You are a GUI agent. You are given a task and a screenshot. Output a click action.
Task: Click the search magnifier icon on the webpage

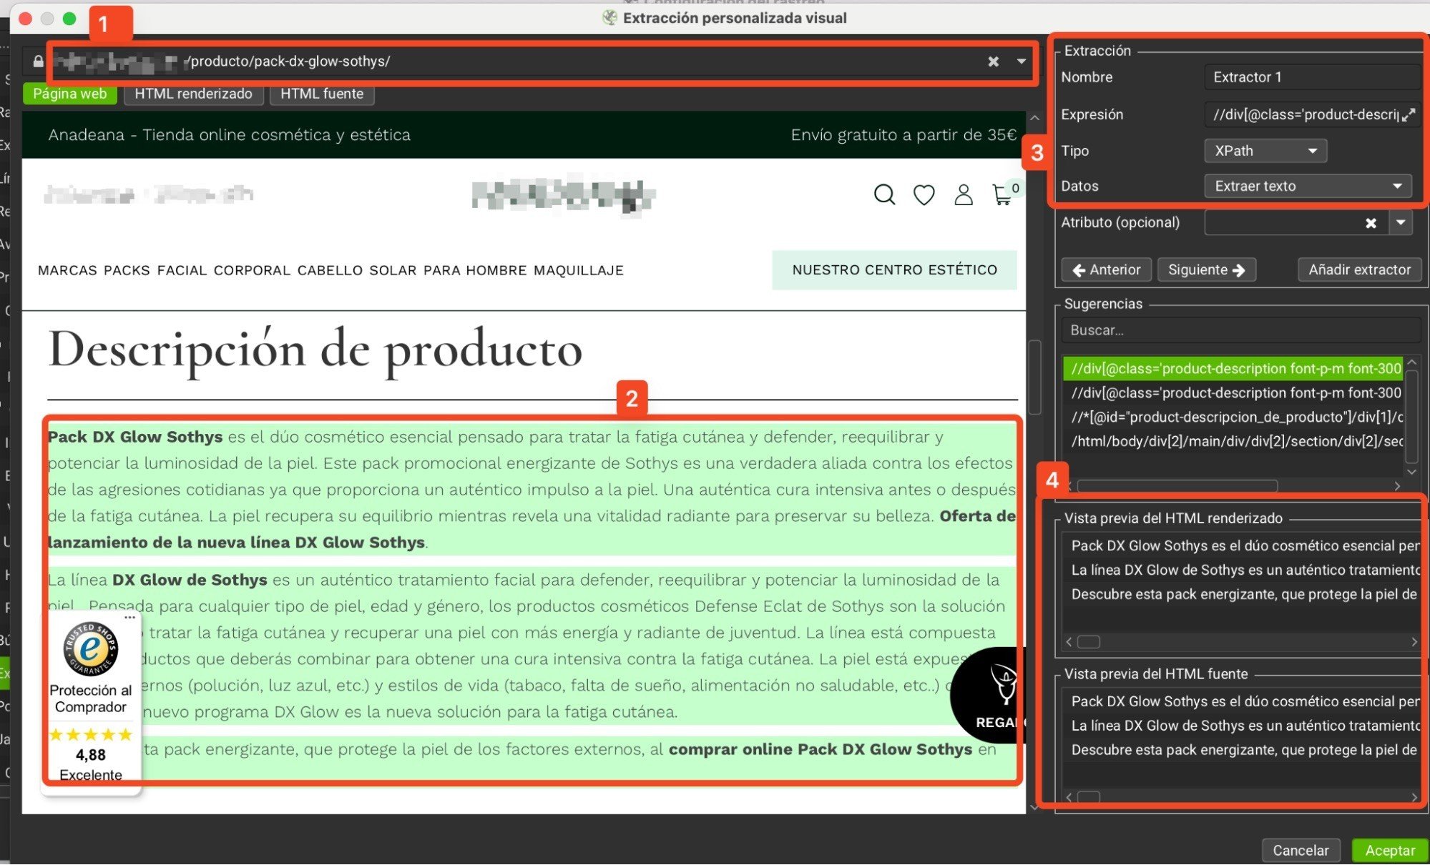[x=884, y=194]
